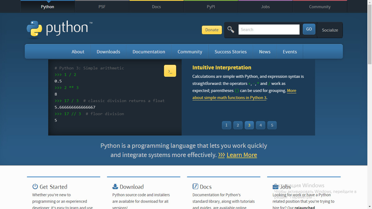
Task: Click the Donate button
Action: point(212,30)
